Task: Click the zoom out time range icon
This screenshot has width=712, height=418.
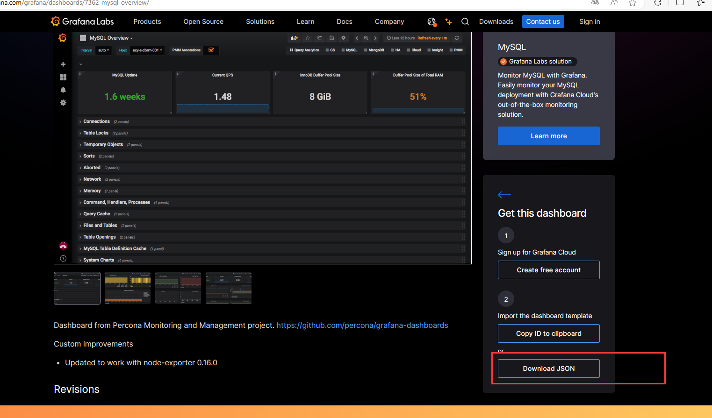Action: pyautogui.click(x=366, y=38)
